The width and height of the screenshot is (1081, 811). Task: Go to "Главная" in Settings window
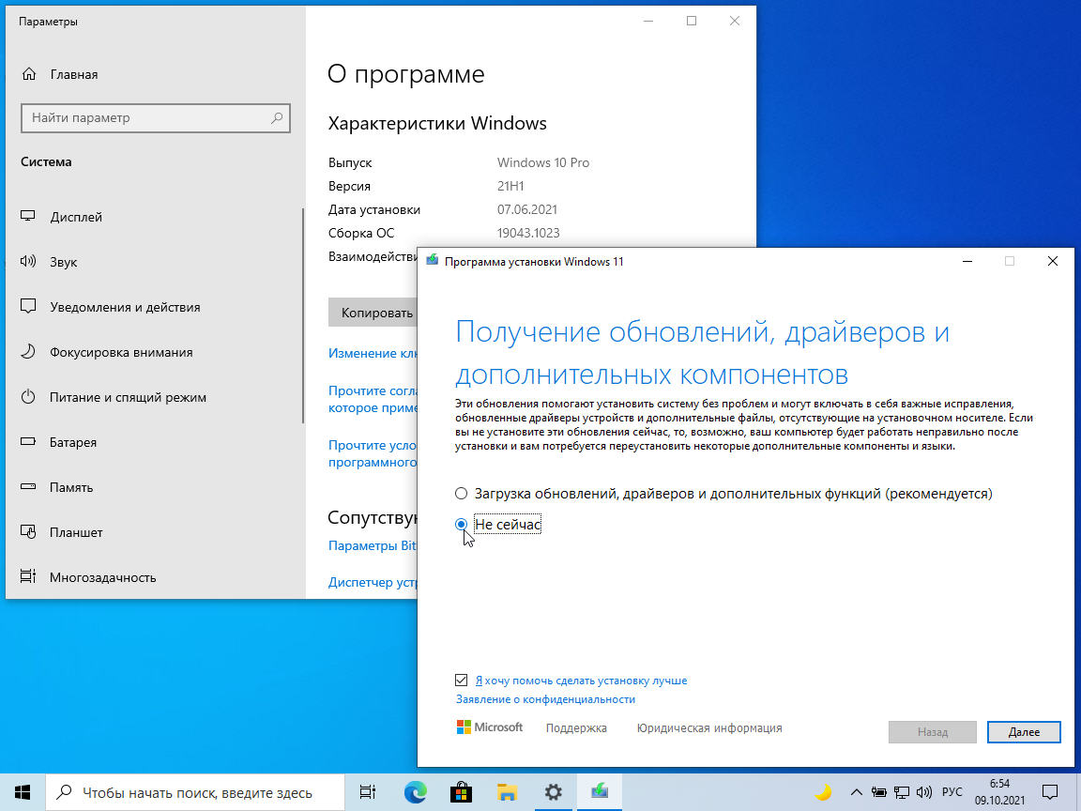tap(74, 74)
